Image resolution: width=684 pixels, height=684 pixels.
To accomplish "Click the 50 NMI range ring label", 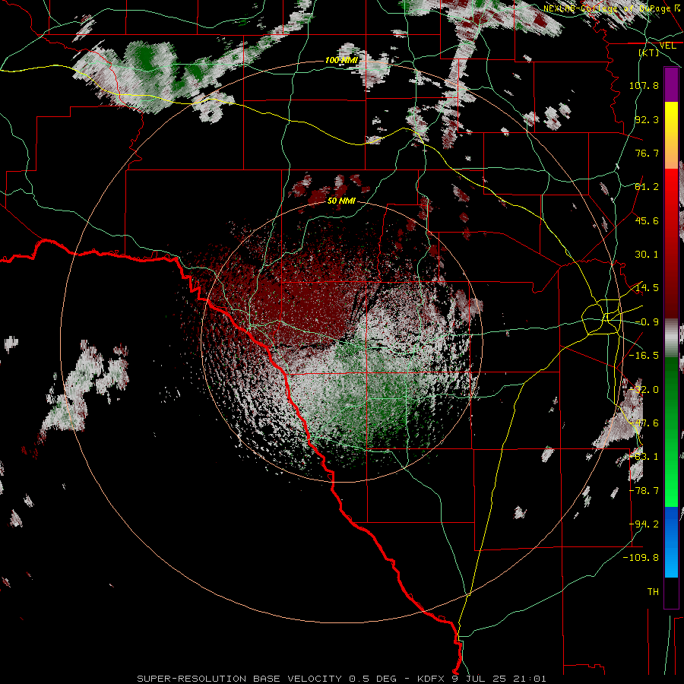I will [x=341, y=201].
